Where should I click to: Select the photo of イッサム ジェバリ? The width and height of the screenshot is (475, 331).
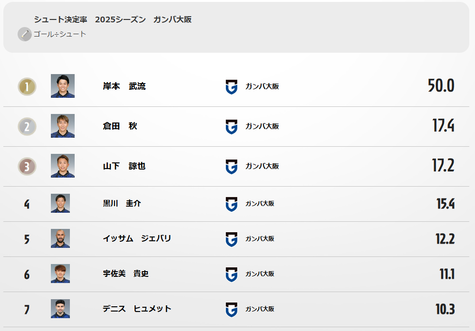[x=60, y=238]
